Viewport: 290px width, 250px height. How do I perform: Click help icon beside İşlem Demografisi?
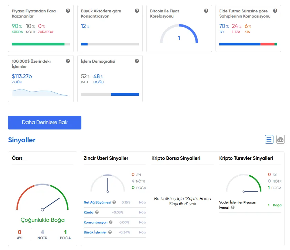click(x=137, y=61)
